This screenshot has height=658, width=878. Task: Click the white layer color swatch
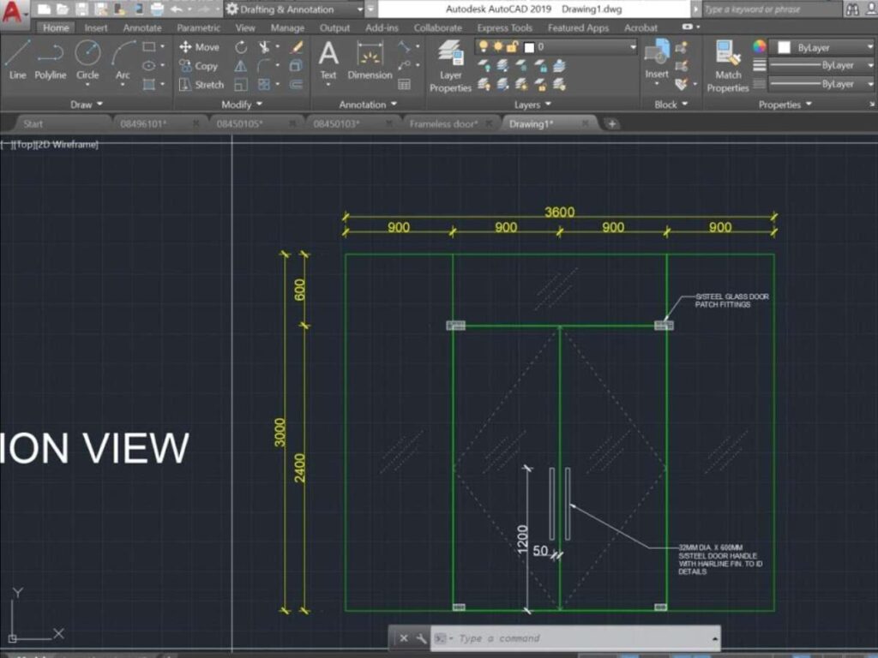529,48
